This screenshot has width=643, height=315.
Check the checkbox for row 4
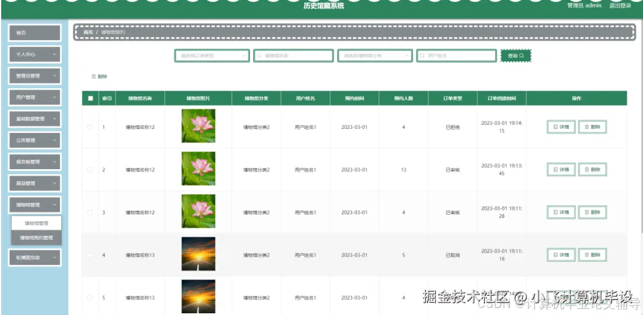coord(90,255)
